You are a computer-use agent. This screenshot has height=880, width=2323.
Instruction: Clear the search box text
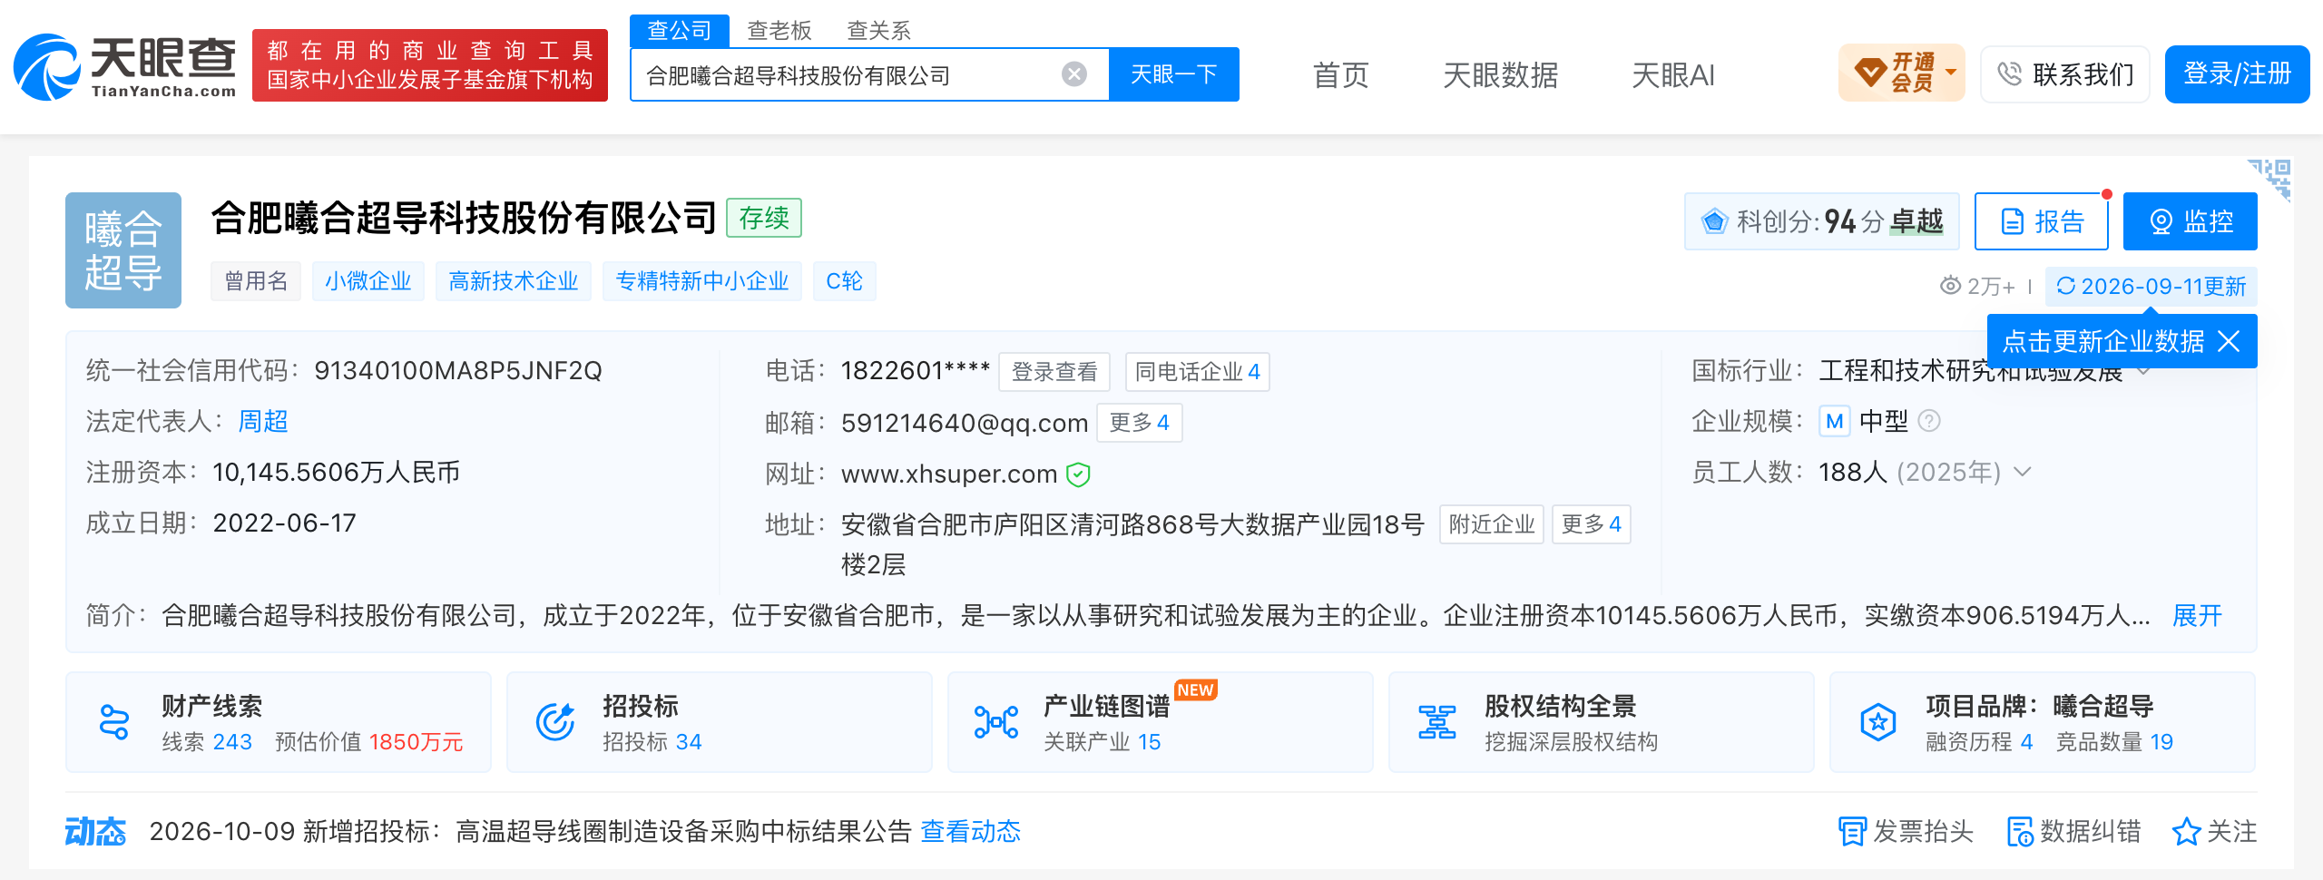point(1074,74)
